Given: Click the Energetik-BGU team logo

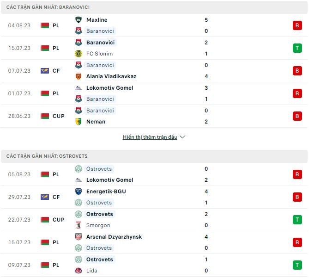Looking at the screenshot, I should coord(79,192).
